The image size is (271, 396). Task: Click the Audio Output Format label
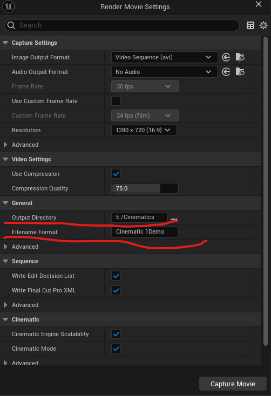[x=40, y=72]
